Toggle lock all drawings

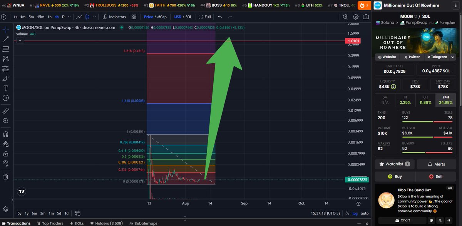point(6,154)
